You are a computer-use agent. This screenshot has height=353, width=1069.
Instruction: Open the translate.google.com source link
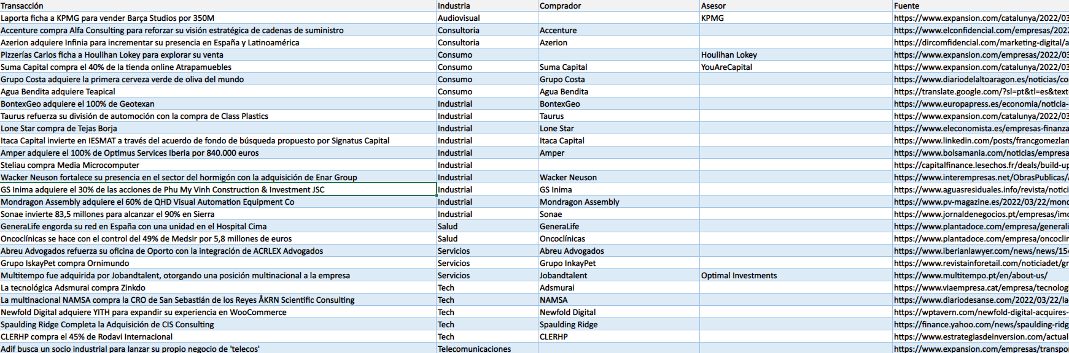click(981, 91)
